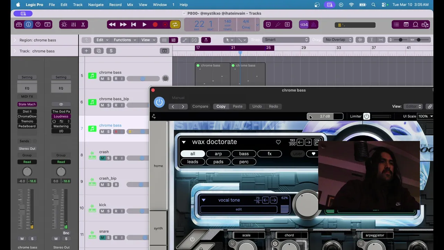Viewport: 444px width, 250px height.
Task: Toggle Flex view icon
Action: click(x=194, y=40)
